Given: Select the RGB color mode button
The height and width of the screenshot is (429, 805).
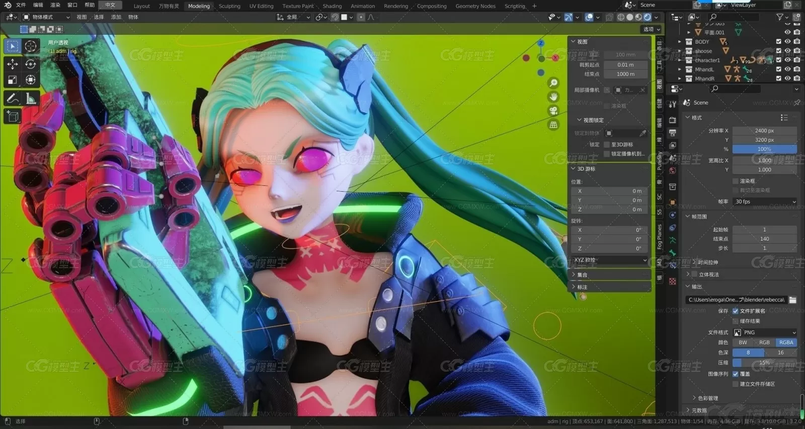Looking at the screenshot, I should coord(764,342).
